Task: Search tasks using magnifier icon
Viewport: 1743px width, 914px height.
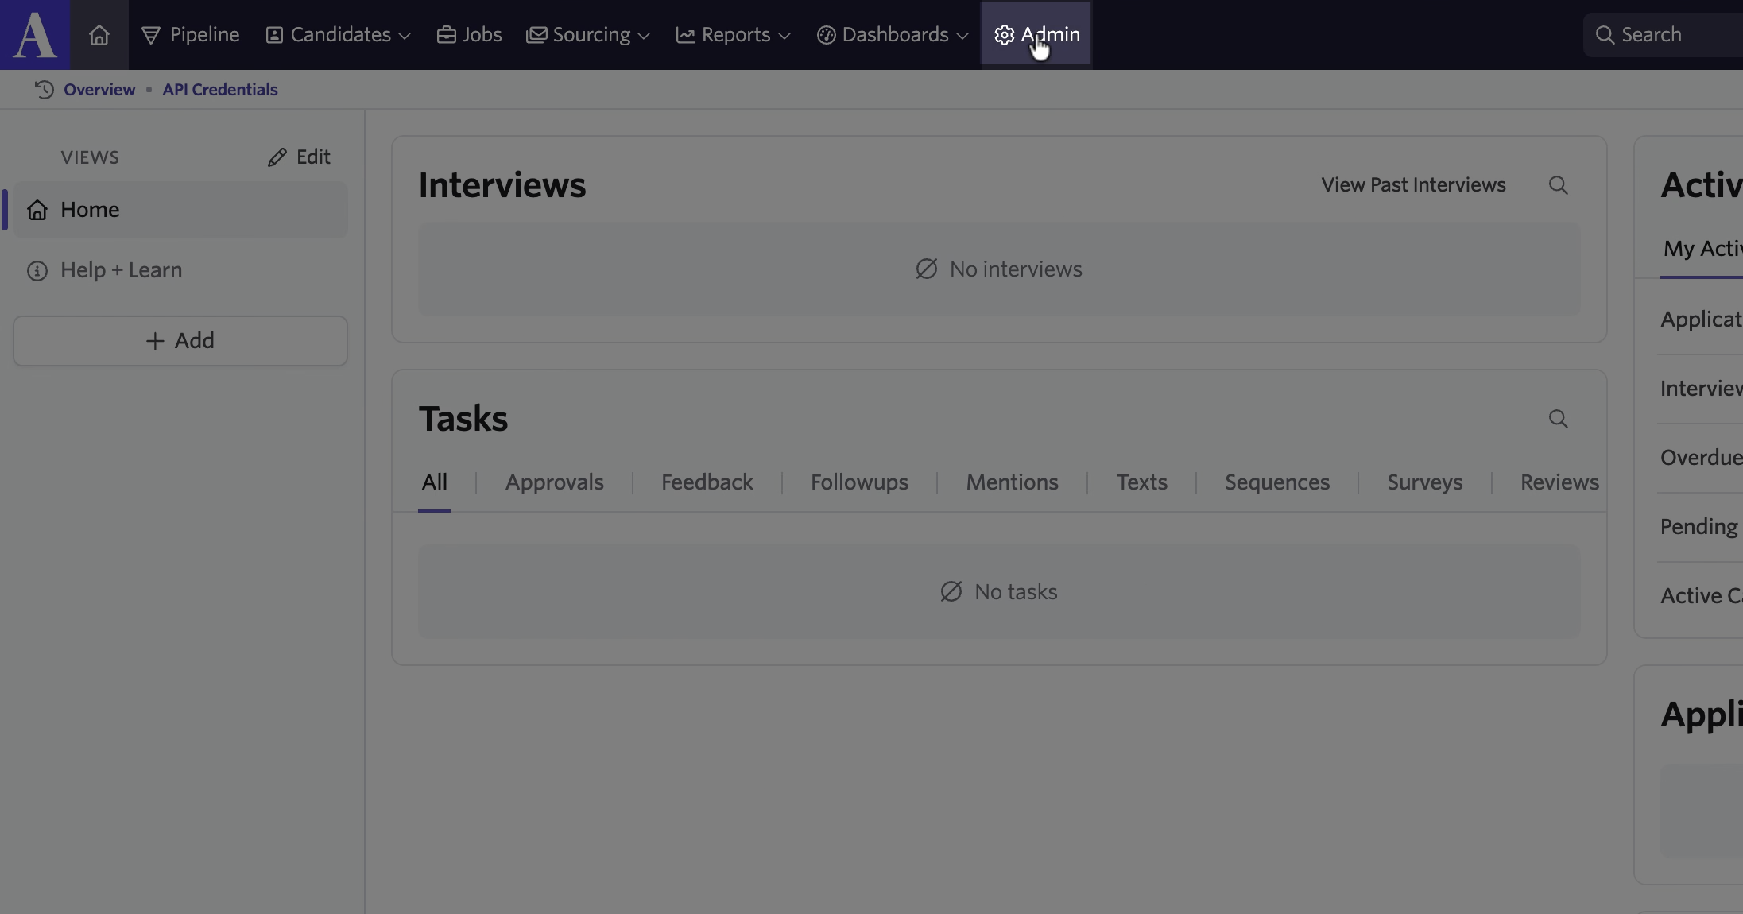Action: click(x=1558, y=419)
